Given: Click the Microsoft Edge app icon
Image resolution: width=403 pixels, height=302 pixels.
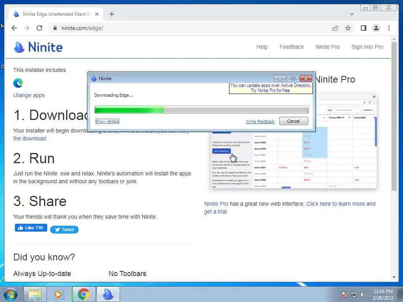Looking at the screenshot, I should point(18,83).
